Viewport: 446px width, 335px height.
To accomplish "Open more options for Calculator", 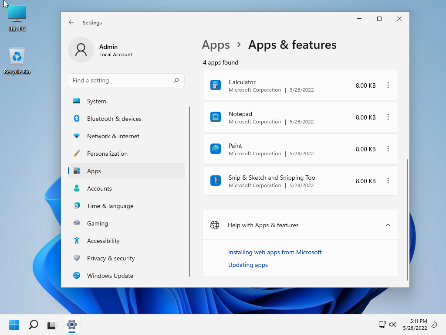I will coord(388,85).
